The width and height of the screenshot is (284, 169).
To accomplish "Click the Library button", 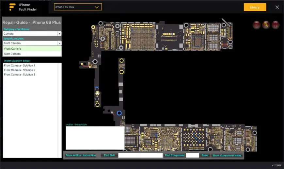I will click(255, 7).
